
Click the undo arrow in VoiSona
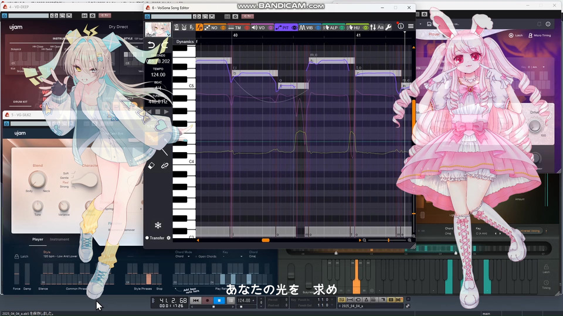pyautogui.click(x=151, y=45)
